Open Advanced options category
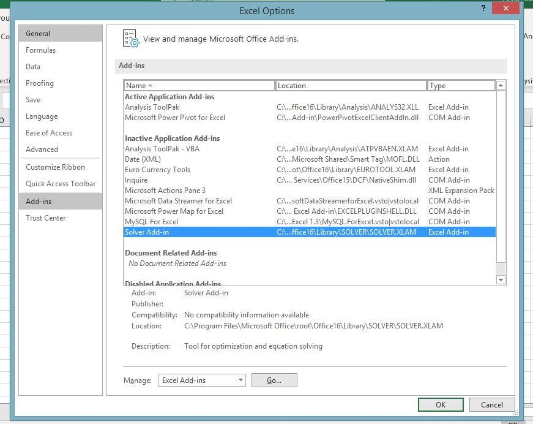The height and width of the screenshot is (424, 533). (x=61, y=150)
